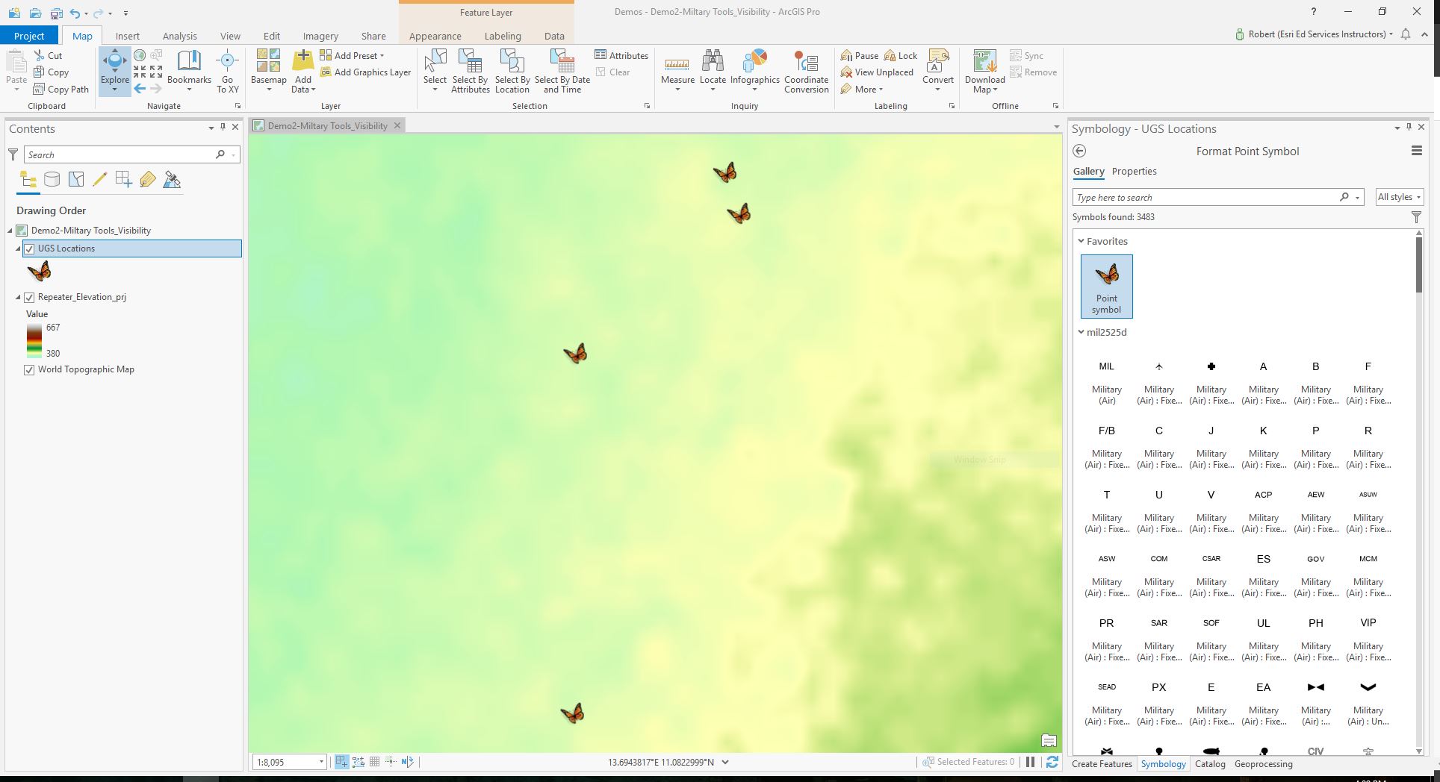Open the Bookmarks gallery
1440x782 pixels.
189,71
